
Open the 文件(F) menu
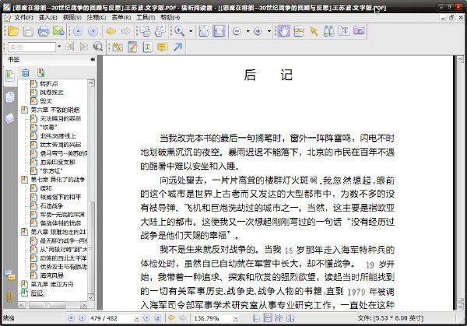[24, 18]
